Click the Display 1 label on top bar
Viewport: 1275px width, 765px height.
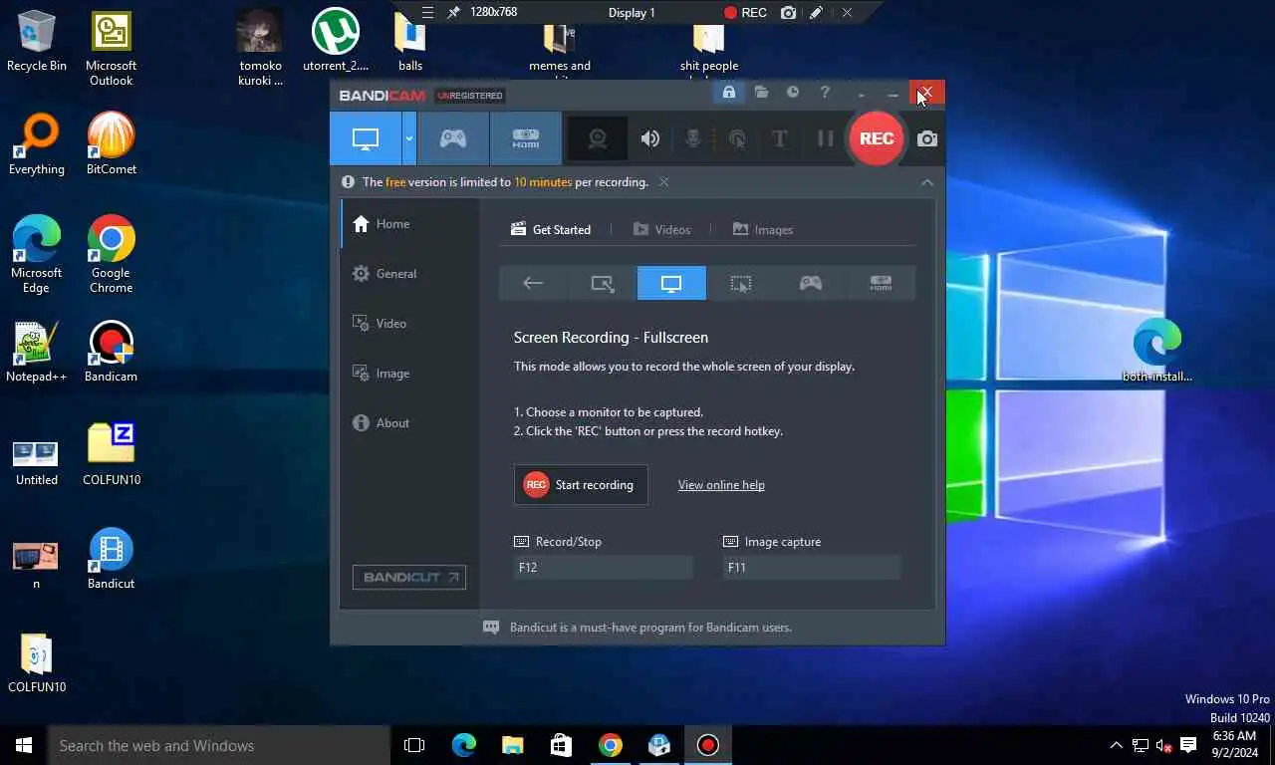tap(632, 13)
